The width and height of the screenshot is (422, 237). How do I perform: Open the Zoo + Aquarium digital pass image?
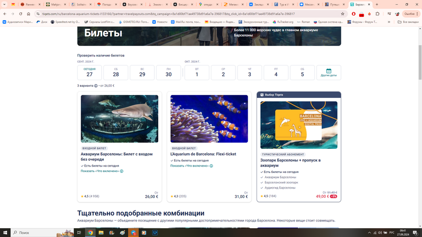[x=299, y=125]
